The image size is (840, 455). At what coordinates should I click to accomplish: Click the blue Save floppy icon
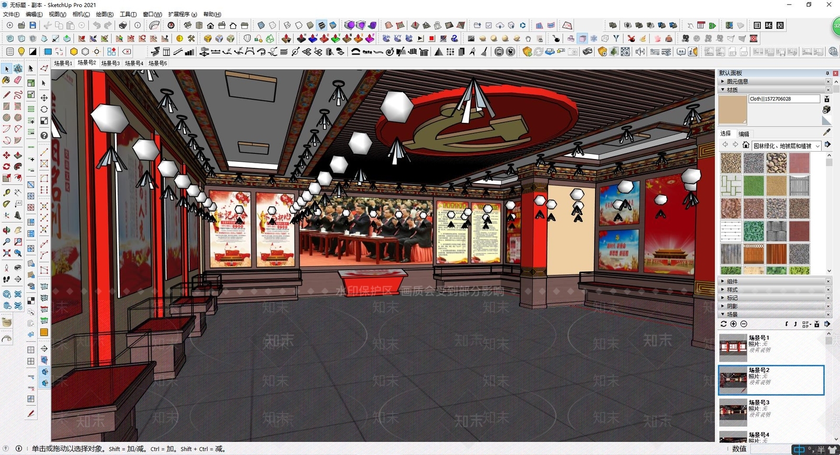pos(33,25)
